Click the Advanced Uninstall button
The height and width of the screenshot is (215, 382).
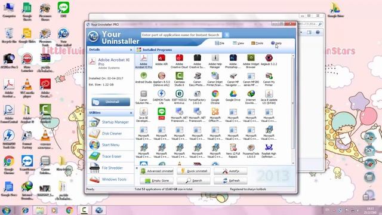point(156,171)
